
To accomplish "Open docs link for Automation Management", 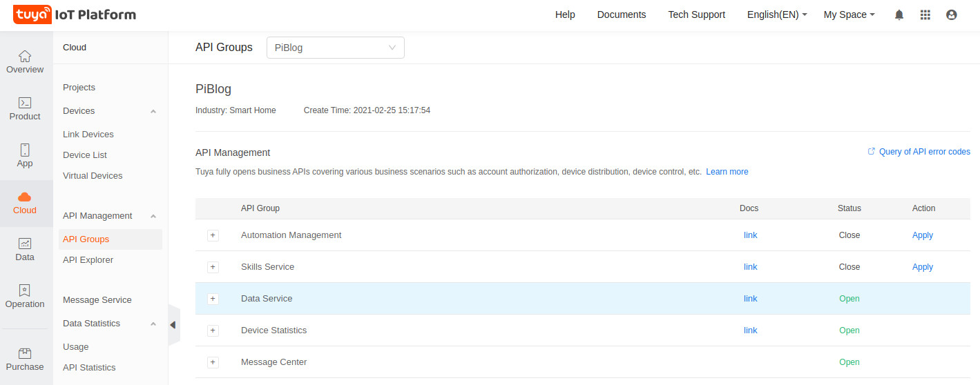I will click(751, 235).
